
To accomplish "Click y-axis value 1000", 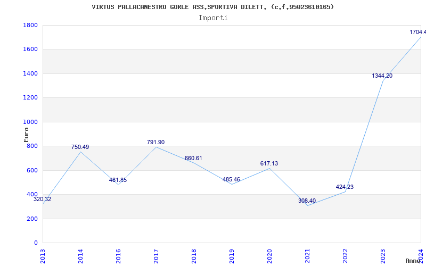I will pyautogui.click(x=30, y=122).
